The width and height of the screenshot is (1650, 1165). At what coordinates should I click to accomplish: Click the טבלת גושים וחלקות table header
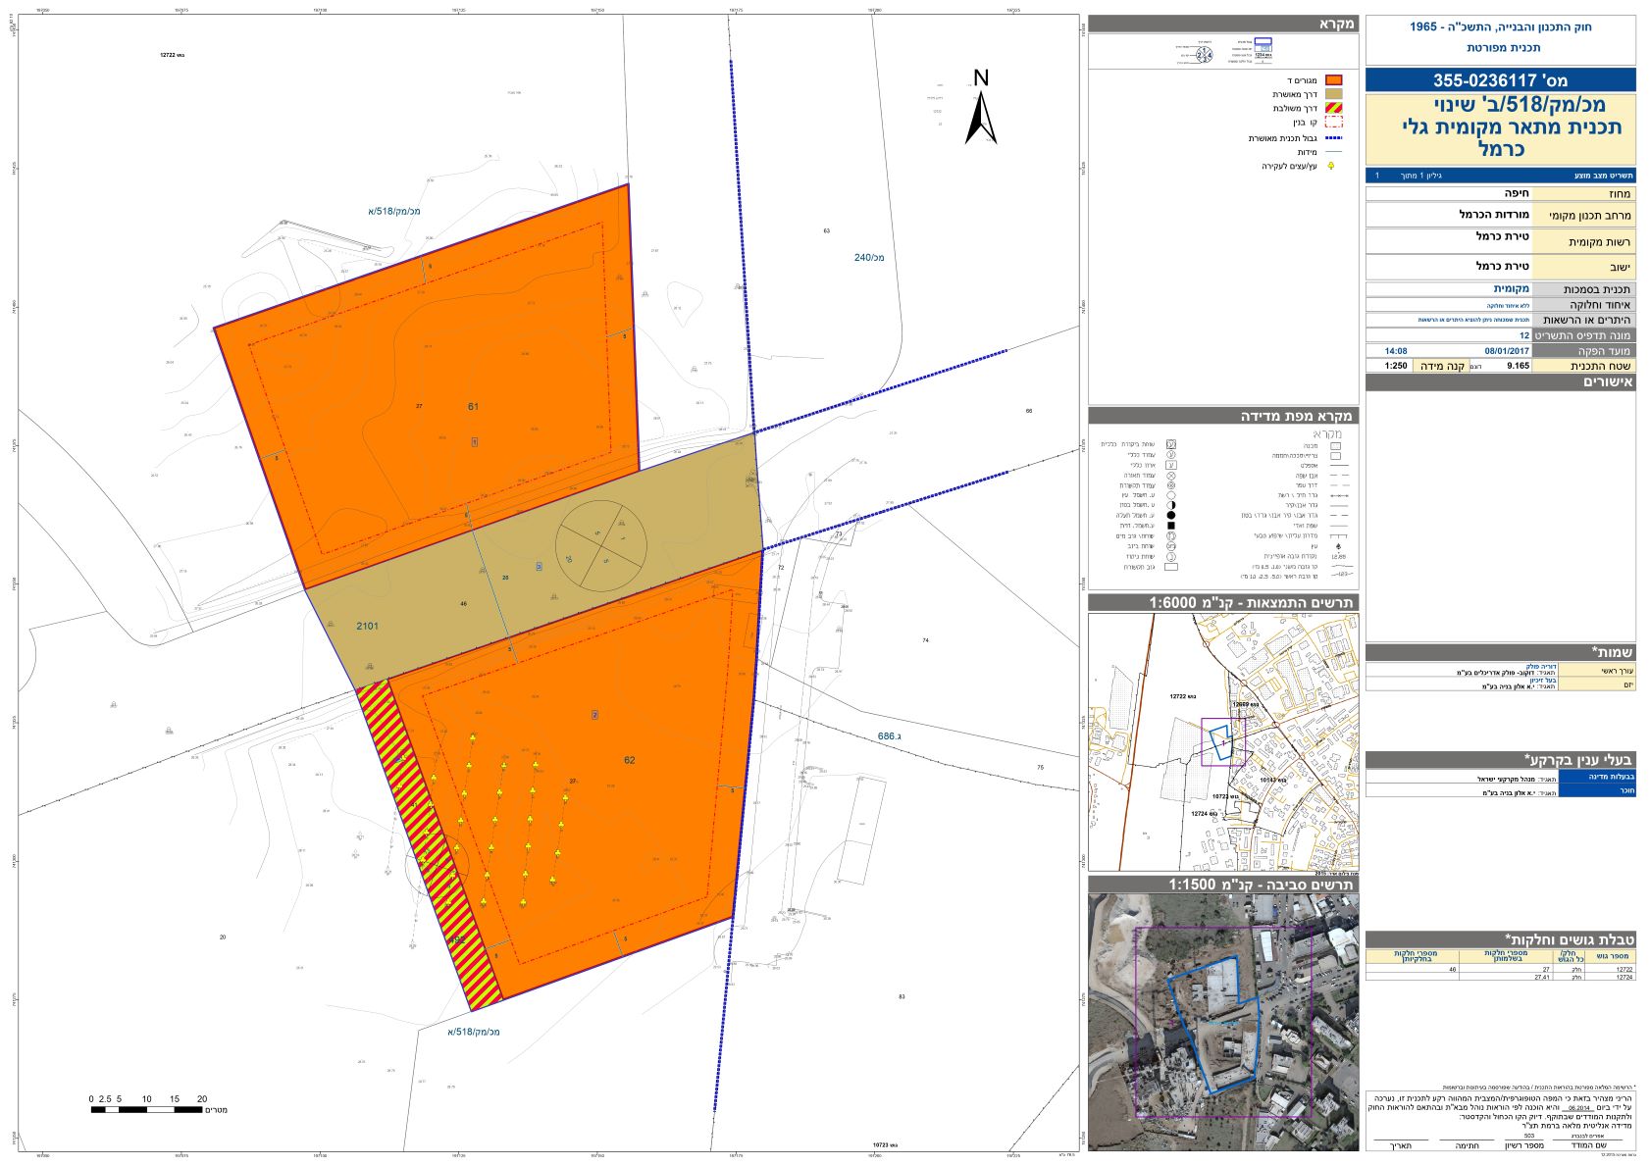(x=1499, y=939)
